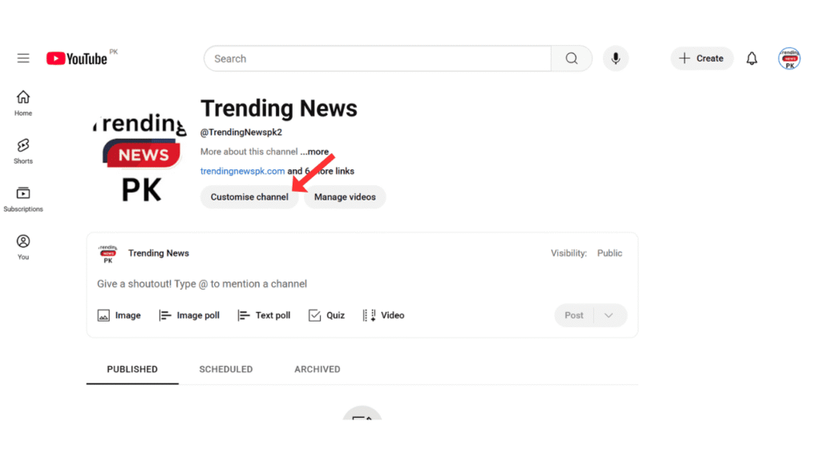Open trendingnewspk.com link
Viewport: 821px width, 462px height.
pyautogui.click(x=242, y=171)
